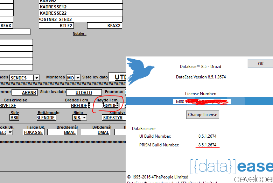The width and height of the screenshot is (273, 183).
Task: Select the ARBNR field
Action: click(24, 92)
